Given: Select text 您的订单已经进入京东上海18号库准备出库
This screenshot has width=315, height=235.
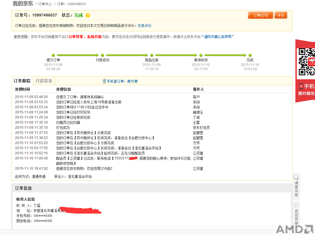Looking at the screenshot, I should [89, 102].
